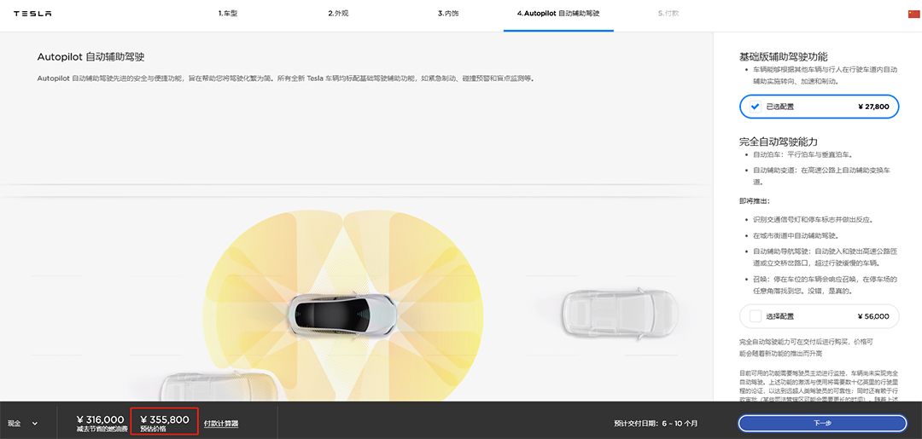Uncheck the 已选配置 ¥27,800 checkbox

pyautogui.click(x=755, y=107)
